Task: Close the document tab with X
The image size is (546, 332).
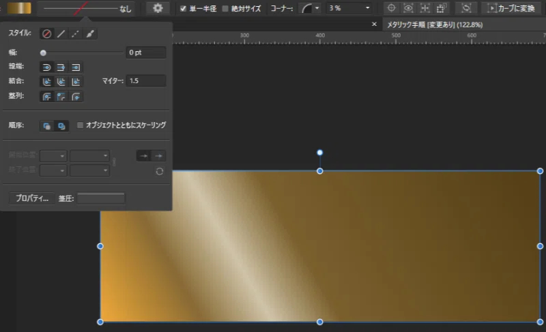Action: (x=374, y=25)
